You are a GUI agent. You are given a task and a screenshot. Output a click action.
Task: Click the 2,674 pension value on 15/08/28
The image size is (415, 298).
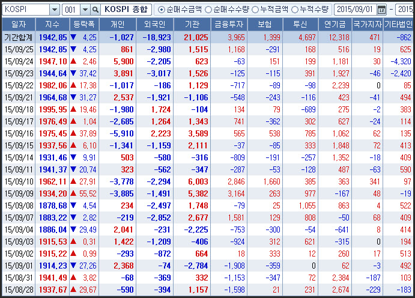point(341,290)
